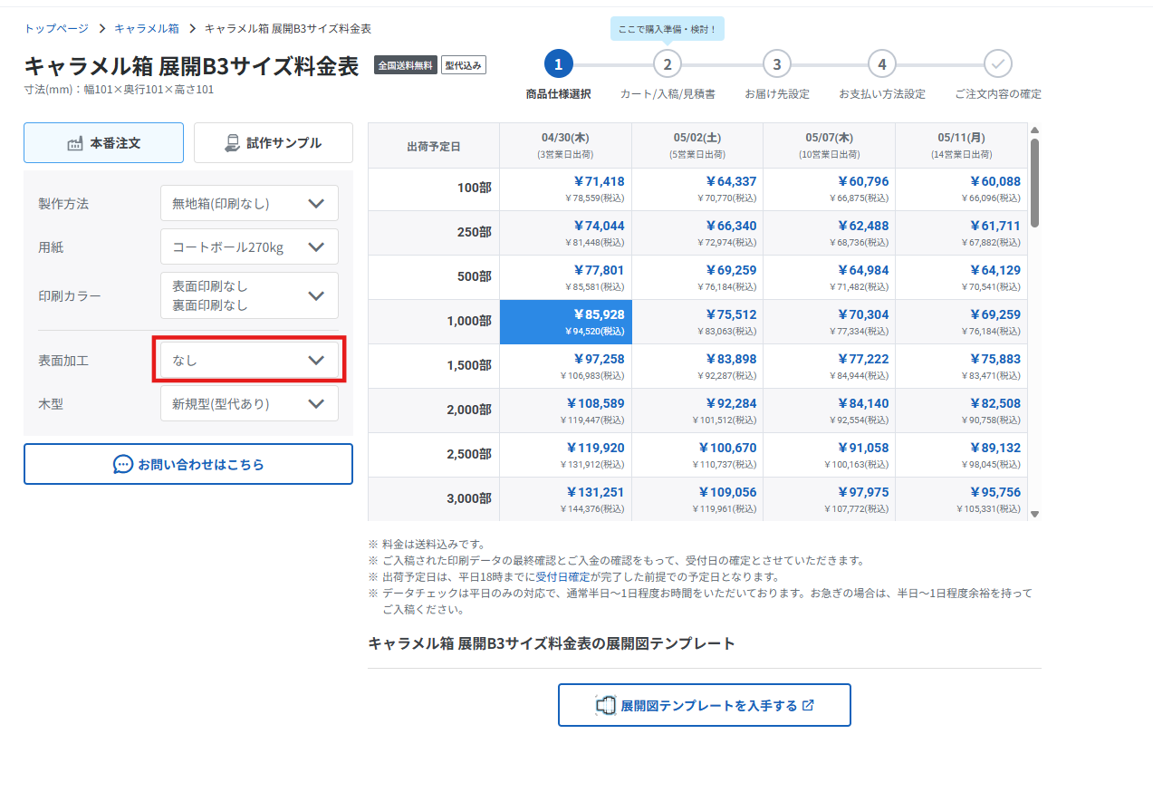Click 1,000部 quantity row label
1153x792 pixels.
[434, 323]
